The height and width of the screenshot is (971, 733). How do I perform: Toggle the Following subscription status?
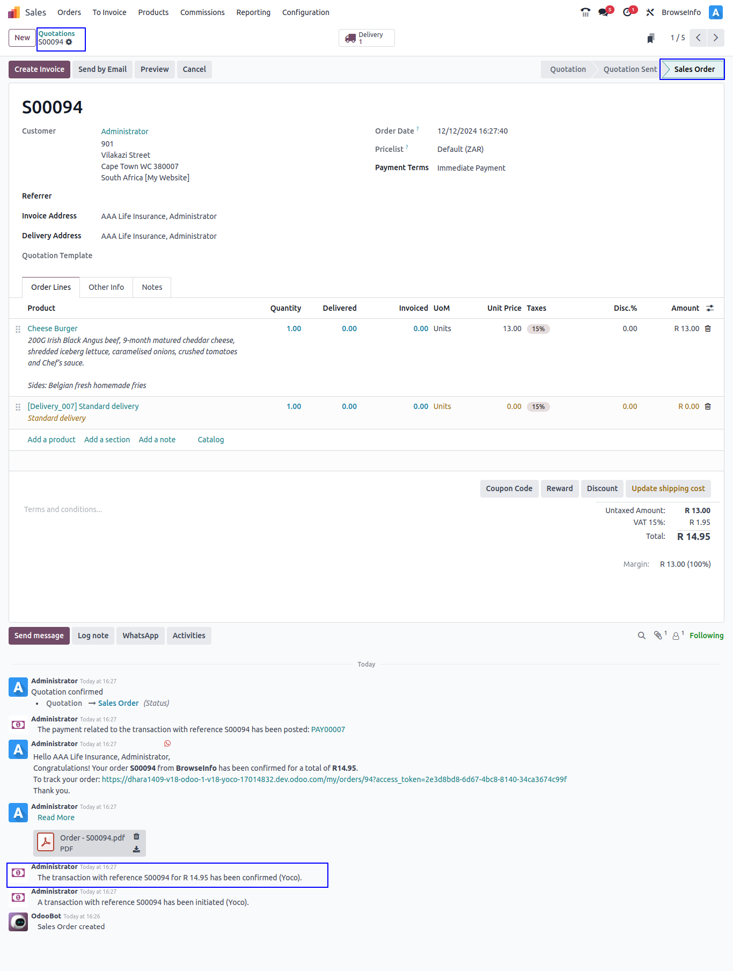706,636
